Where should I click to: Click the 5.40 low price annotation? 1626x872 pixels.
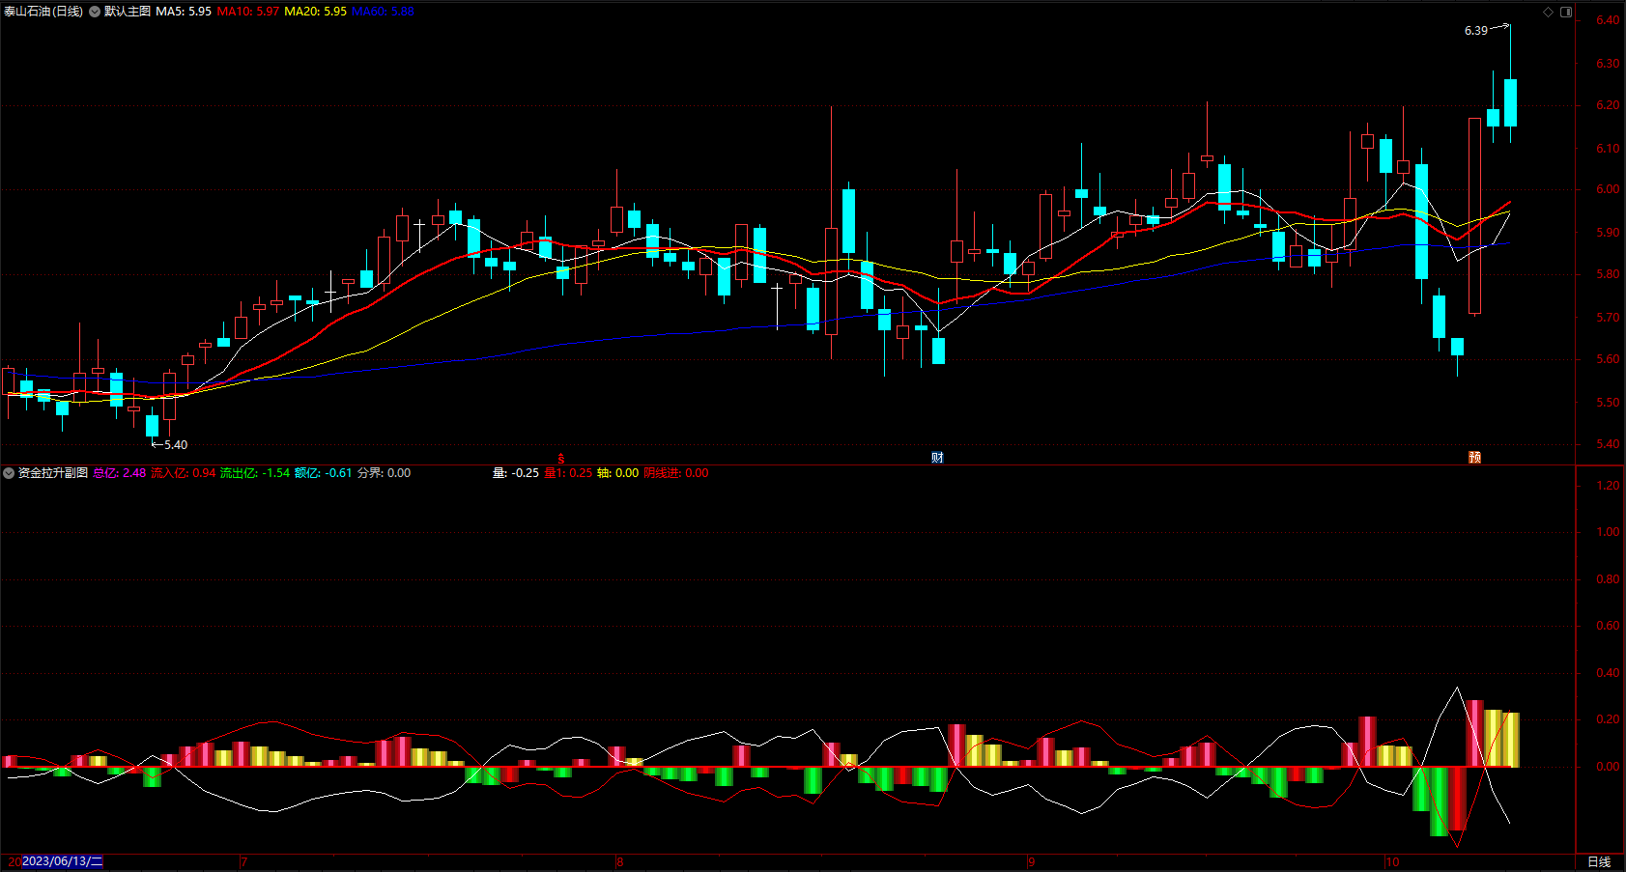176,445
